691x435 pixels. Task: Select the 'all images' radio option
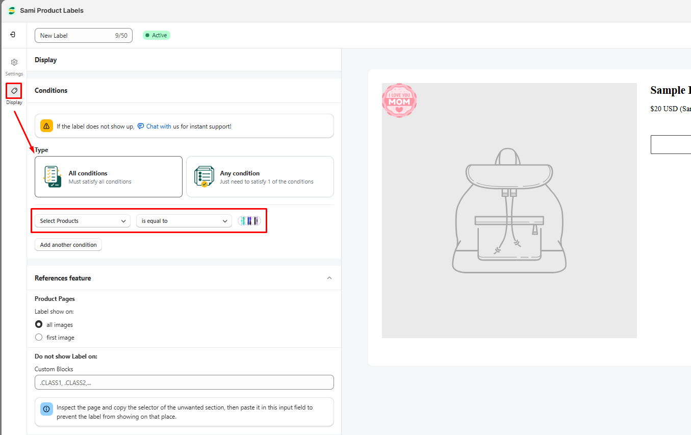point(39,324)
